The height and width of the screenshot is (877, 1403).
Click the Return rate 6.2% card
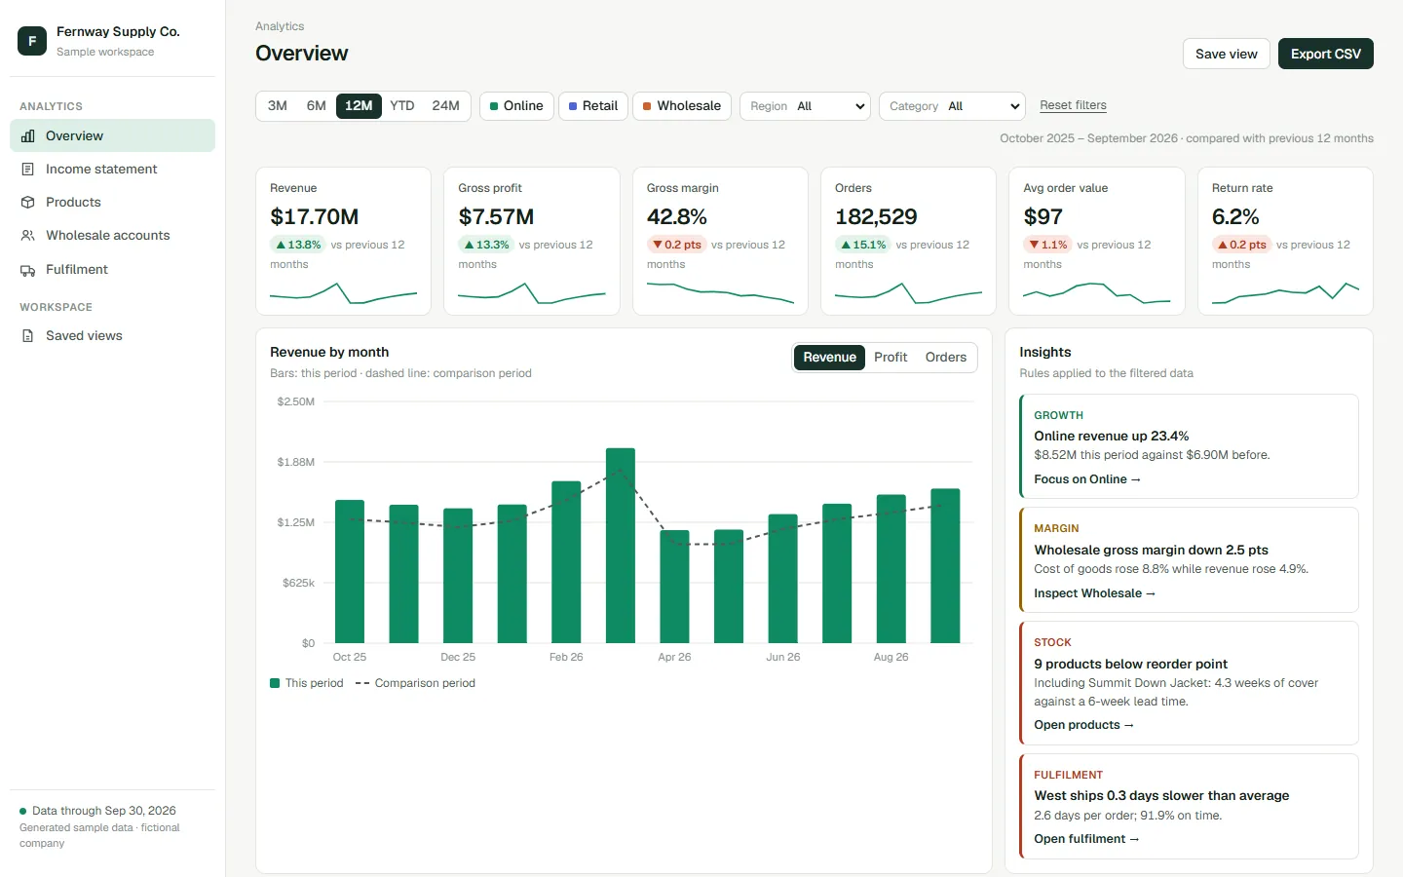click(x=1285, y=241)
